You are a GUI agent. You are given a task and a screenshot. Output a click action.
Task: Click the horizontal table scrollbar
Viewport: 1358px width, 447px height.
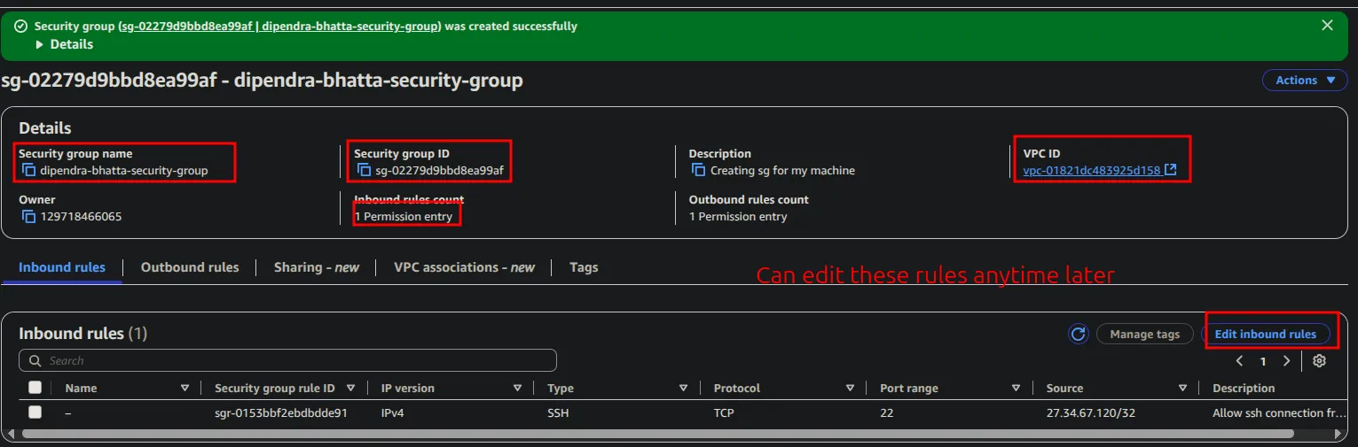pos(658,434)
